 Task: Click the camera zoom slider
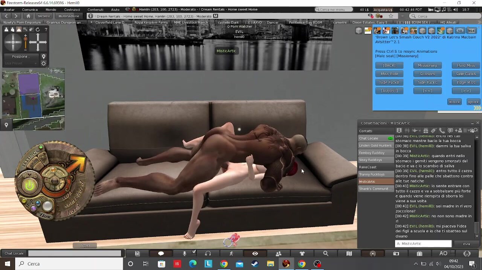tap(25, 42)
